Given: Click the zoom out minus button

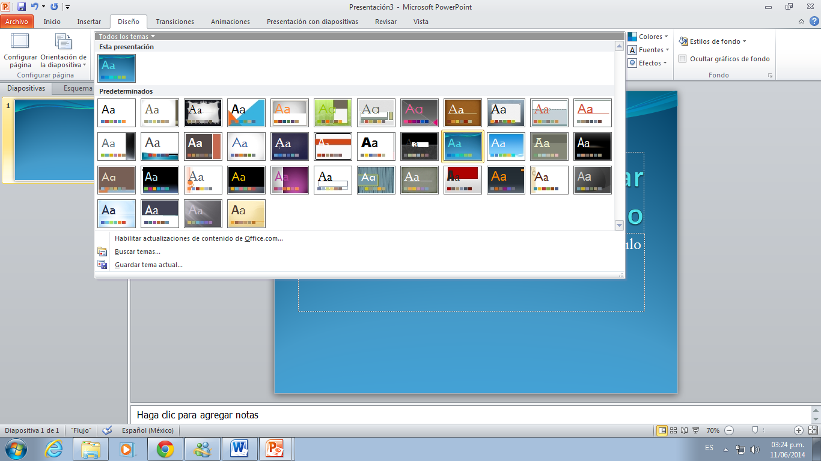Looking at the screenshot, I should tap(729, 430).
